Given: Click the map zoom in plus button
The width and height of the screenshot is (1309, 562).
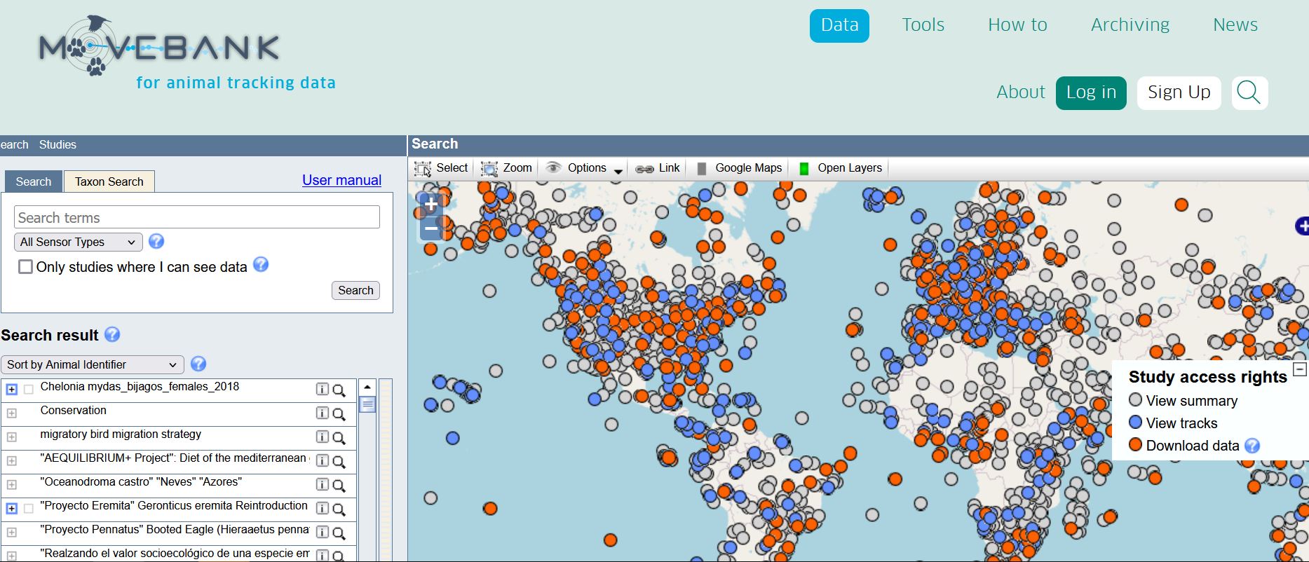Looking at the screenshot, I should (x=430, y=205).
